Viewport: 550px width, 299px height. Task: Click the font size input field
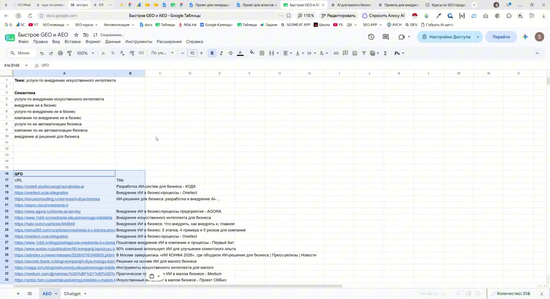192,53
